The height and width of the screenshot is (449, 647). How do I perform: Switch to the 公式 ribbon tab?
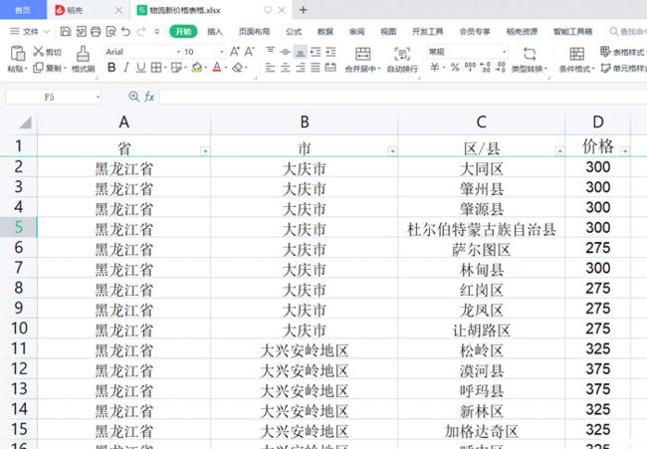(294, 32)
